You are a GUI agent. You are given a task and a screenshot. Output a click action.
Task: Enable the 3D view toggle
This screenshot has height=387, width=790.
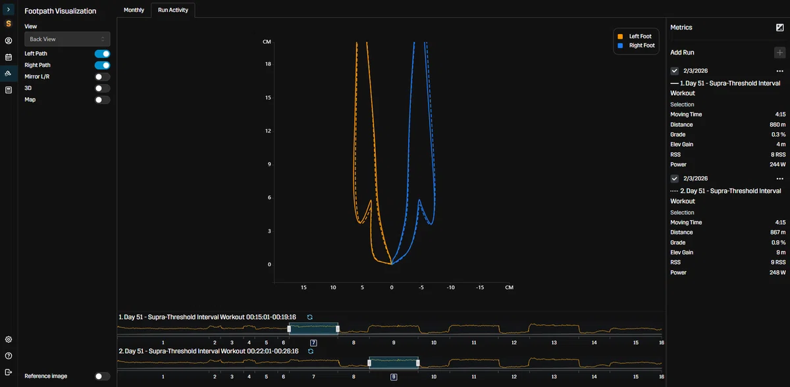(102, 88)
